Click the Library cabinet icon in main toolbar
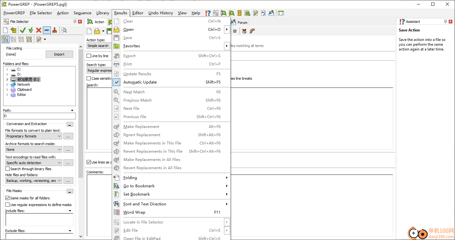 coord(240,13)
